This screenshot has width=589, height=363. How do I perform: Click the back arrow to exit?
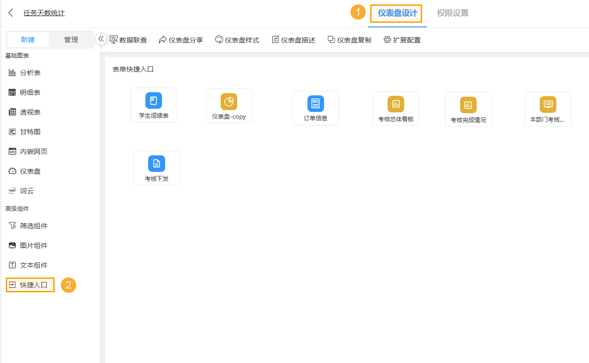coord(10,12)
